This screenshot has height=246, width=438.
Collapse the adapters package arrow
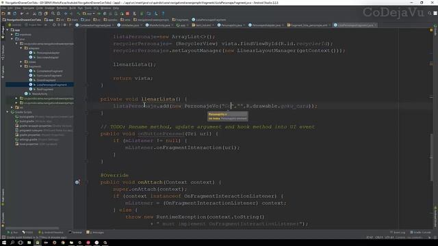(x=21, y=49)
